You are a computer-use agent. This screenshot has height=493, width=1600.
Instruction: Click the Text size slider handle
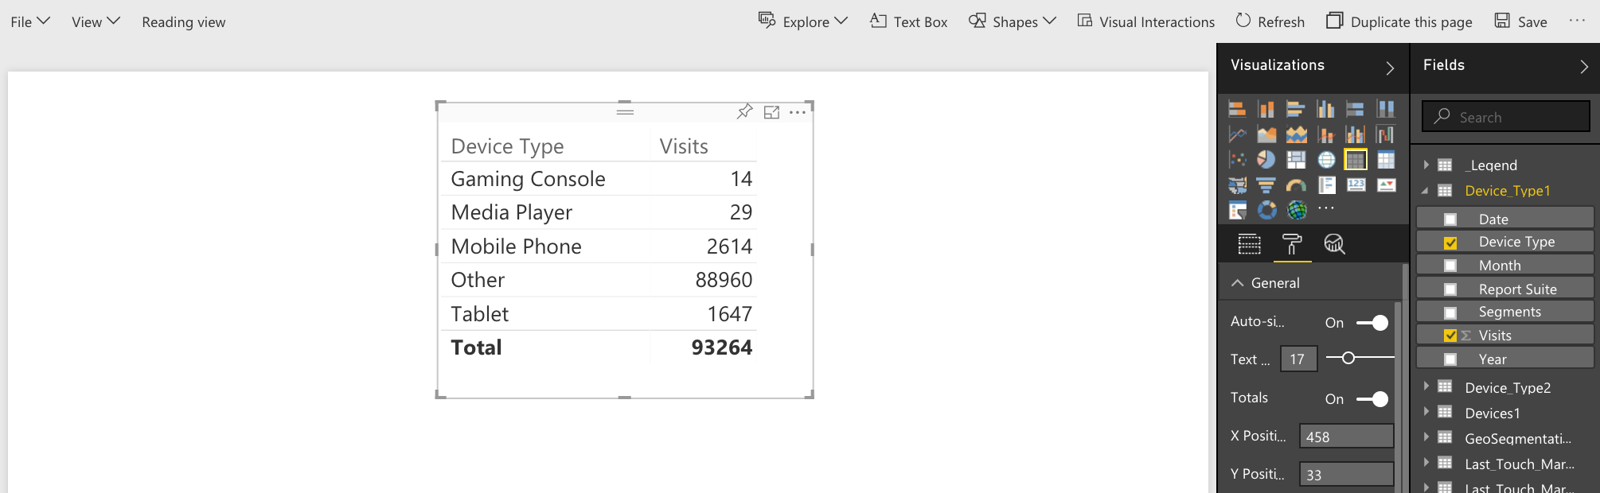(1348, 358)
